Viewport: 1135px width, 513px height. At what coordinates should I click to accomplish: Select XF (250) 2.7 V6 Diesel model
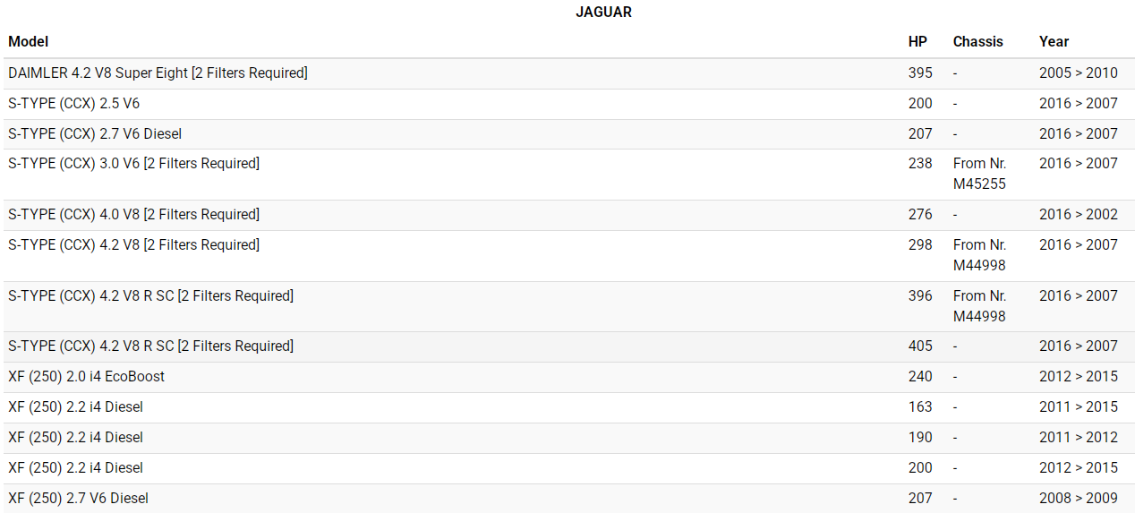tap(79, 499)
